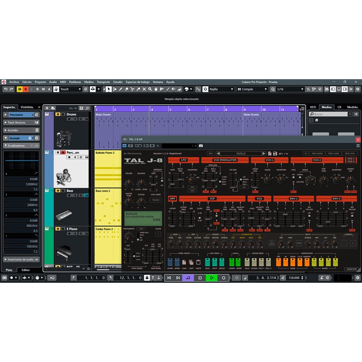Expand Inserciones de audio section
The image size is (362, 362).
click(x=6, y=259)
